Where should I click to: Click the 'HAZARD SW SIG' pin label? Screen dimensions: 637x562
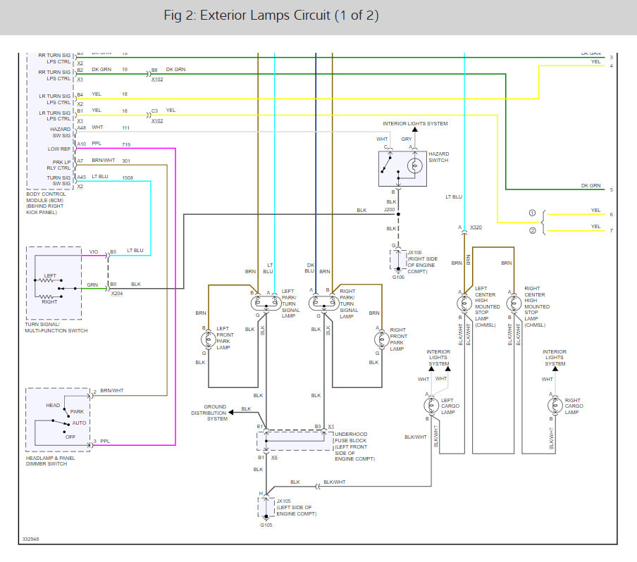(60, 132)
